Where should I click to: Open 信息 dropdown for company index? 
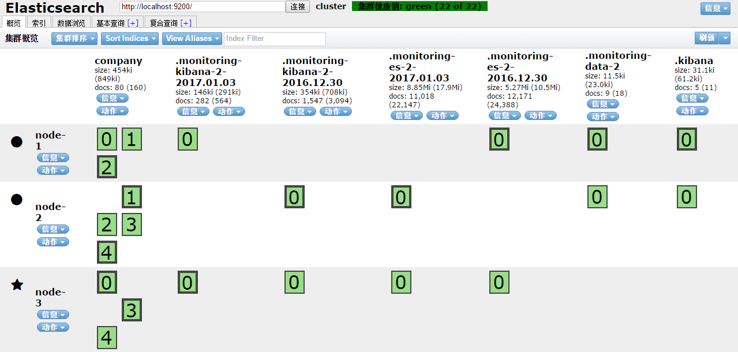[113, 98]
